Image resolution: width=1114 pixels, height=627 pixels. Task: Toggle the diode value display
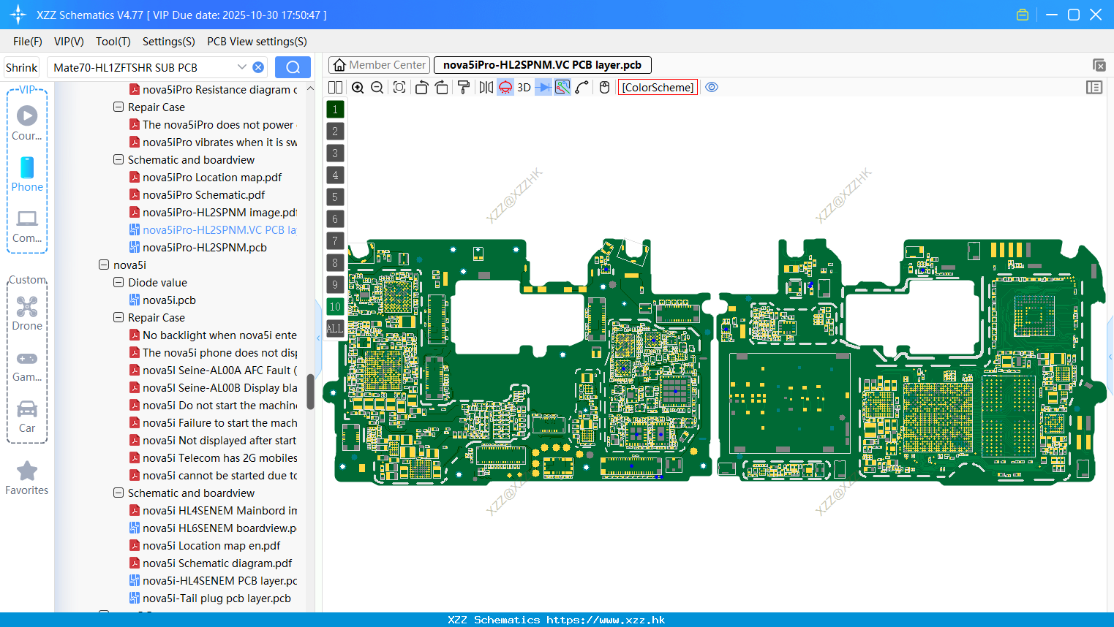coord(543,88)
